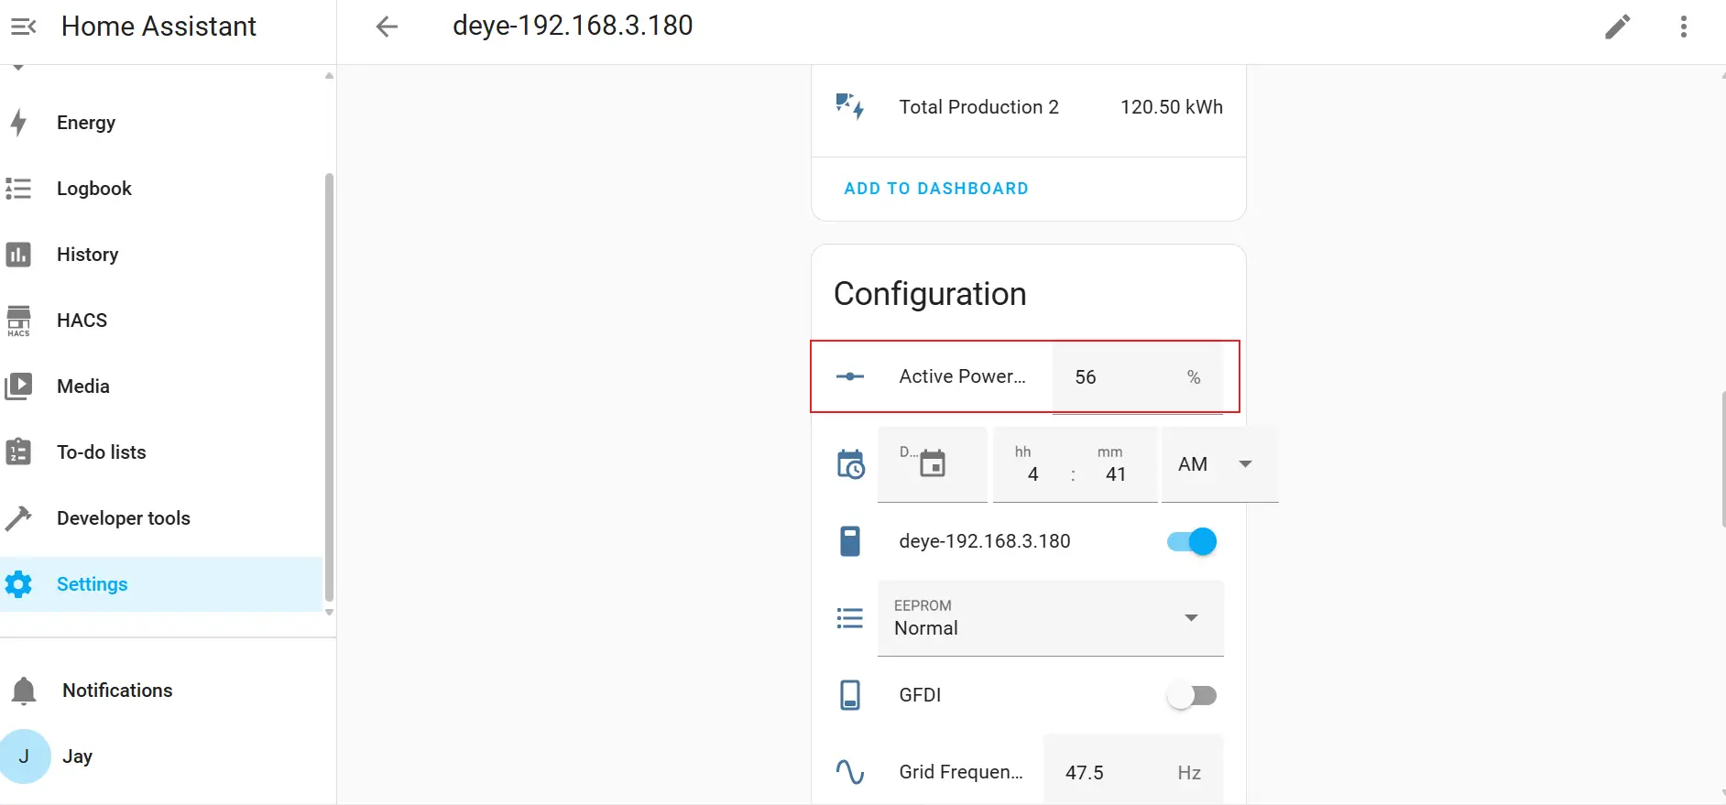The width and height of the screenshot is (1726, 805).
Task: Open the three-dot overflow menu
Action: (1683, 27)
